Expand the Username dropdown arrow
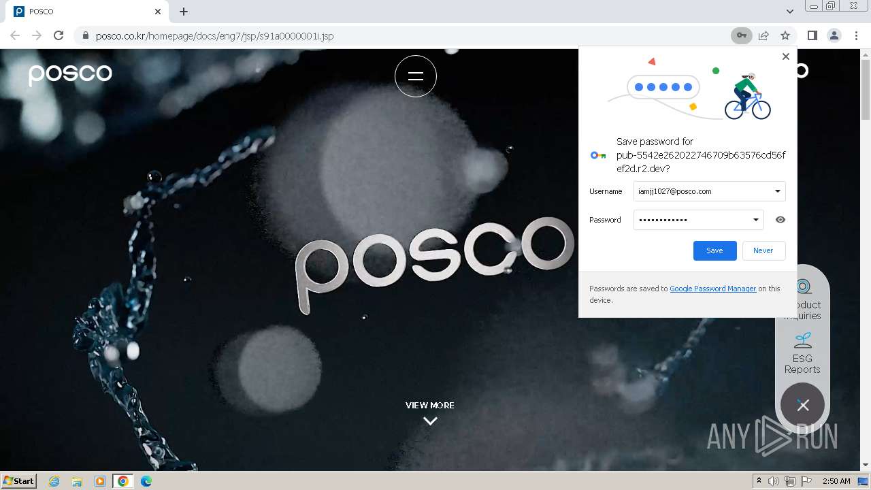The image size is (871, 490). 777,191
